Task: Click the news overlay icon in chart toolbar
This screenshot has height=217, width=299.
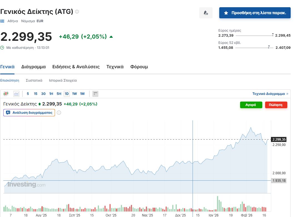Action: click(95, 94)
